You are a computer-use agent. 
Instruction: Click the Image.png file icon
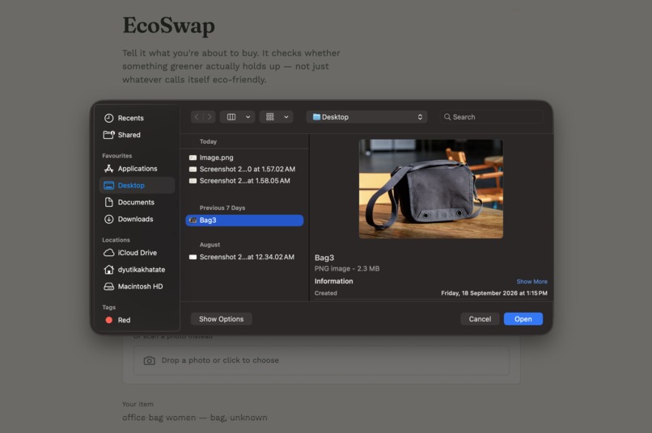click(x=193, y=158)
